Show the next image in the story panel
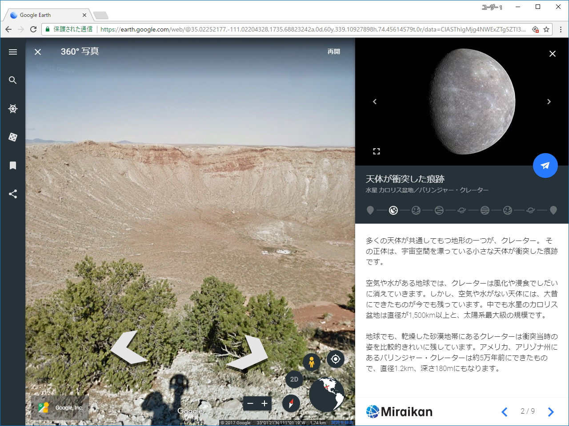569x426 pixels. 549,102
